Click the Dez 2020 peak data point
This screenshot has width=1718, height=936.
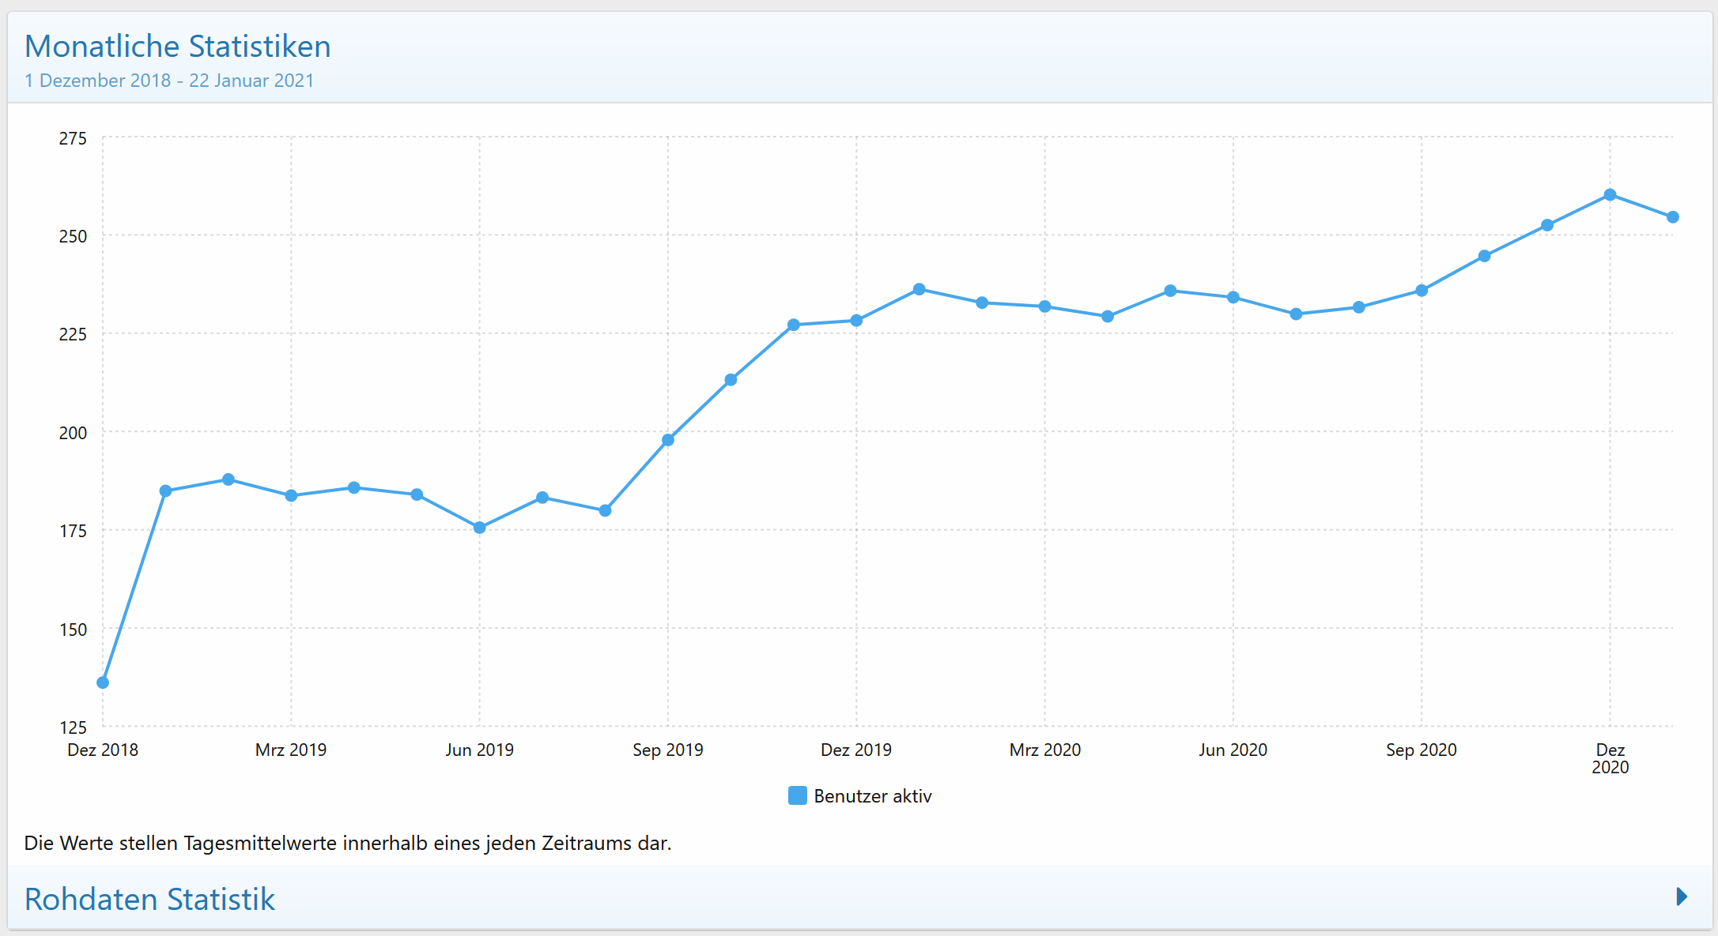[x=1610, y=195]
